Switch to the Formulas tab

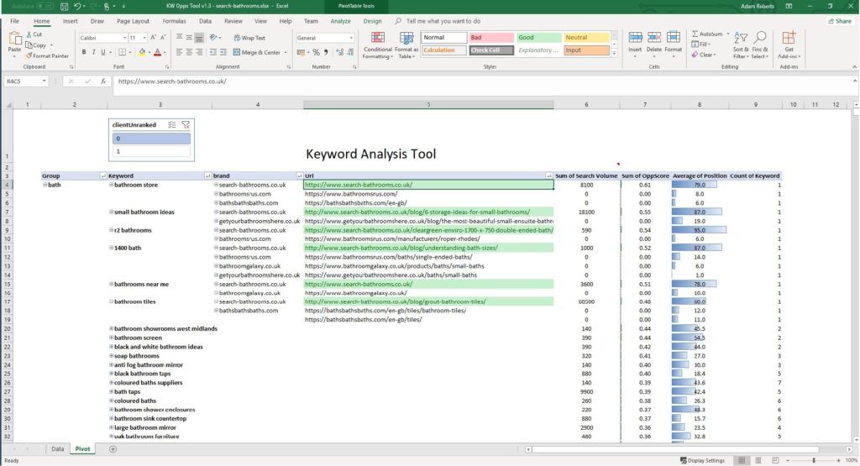point(175,21)
